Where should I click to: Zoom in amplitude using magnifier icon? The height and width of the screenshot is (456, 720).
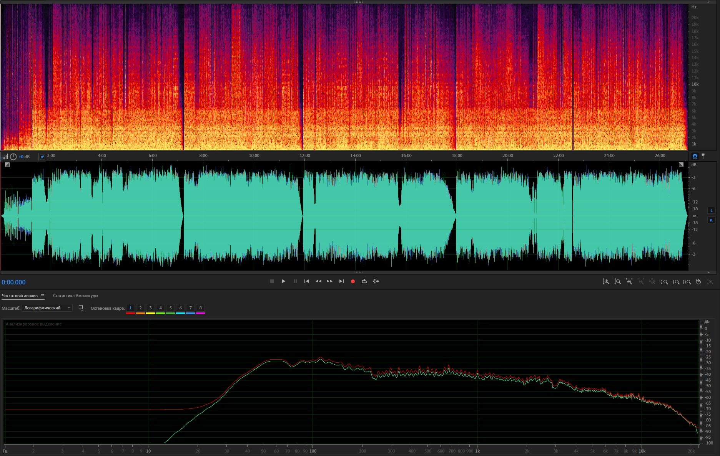606,282
